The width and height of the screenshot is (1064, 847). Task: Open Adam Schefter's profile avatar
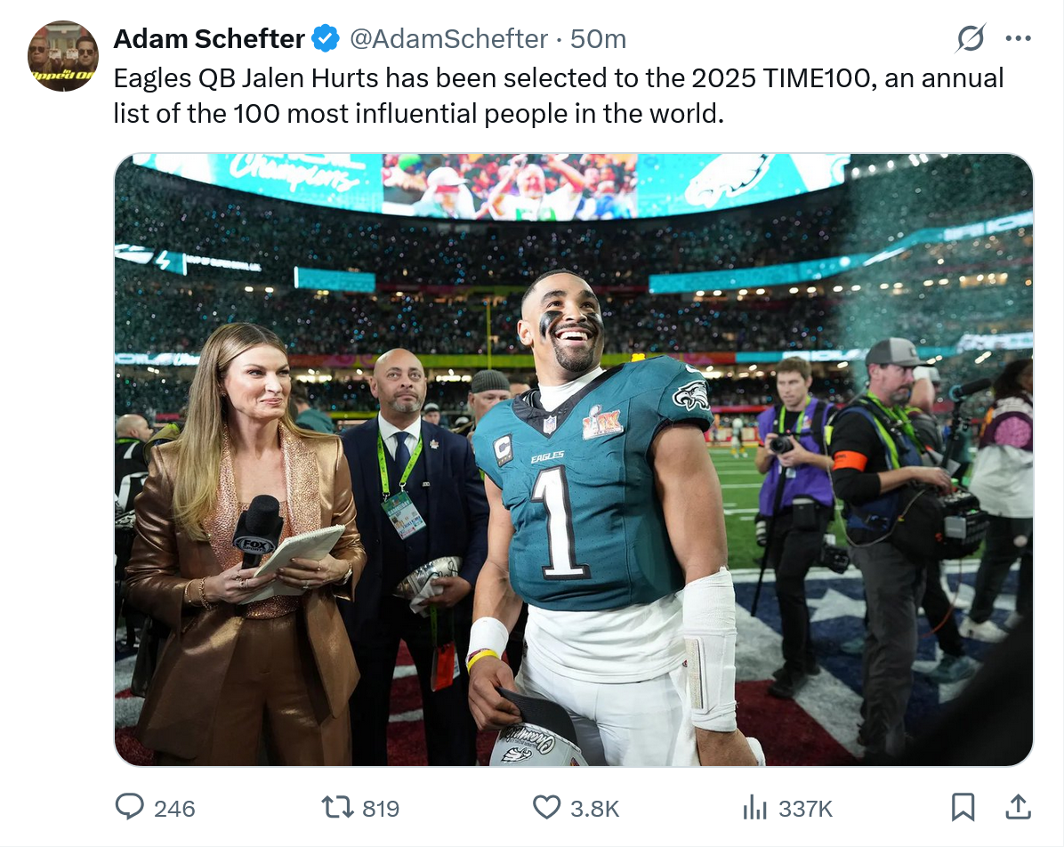[63, 56]
